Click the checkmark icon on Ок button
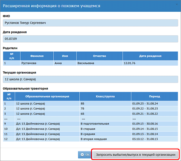 [82, 155]
